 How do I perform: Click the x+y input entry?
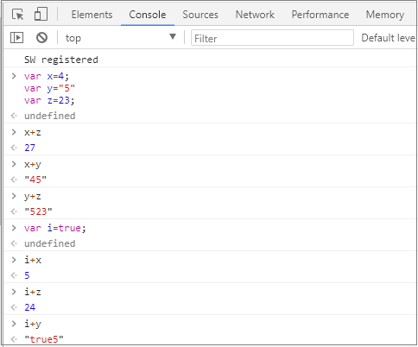pyautogui.click(x=33, y=165)
